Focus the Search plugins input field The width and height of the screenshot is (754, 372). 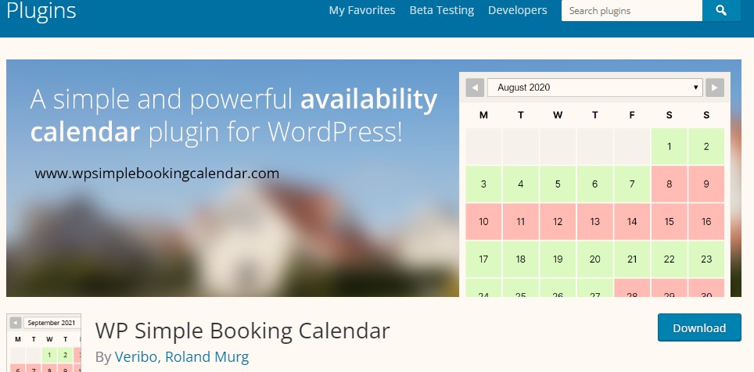coord(632,10)
